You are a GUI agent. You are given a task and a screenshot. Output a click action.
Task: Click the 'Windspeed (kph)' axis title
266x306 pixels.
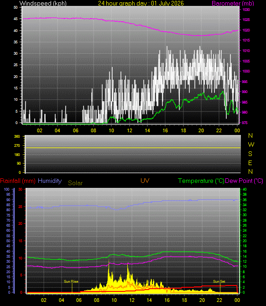click(x=43, y=3)
